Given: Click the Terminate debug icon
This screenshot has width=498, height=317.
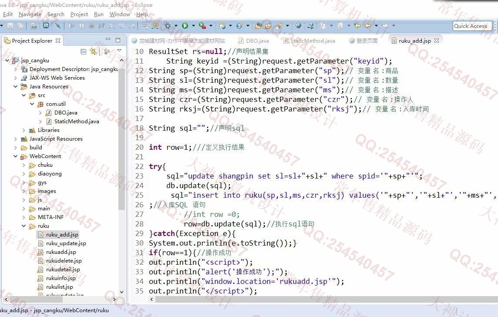Looking at the screenshot, I should [91, 26].
